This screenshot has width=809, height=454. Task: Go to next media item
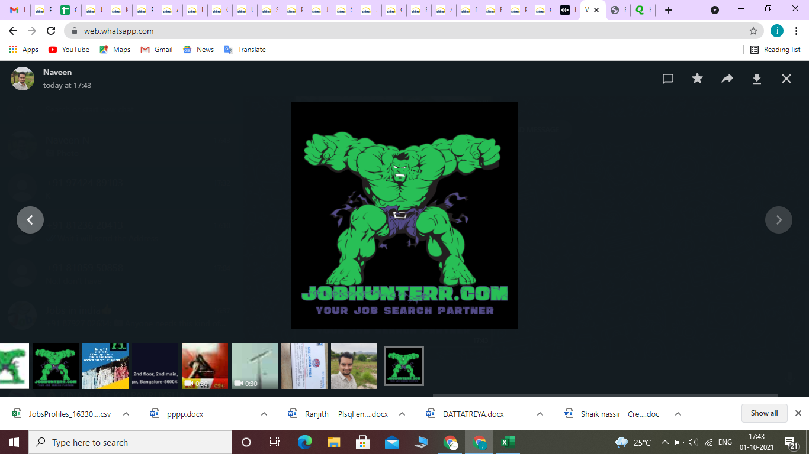(x=779, y=220)
